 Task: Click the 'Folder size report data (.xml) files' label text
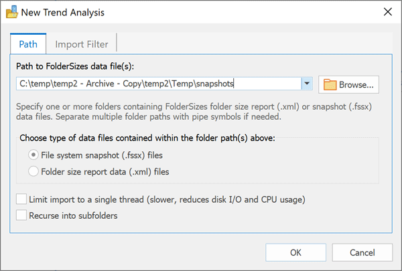point(105,171)
